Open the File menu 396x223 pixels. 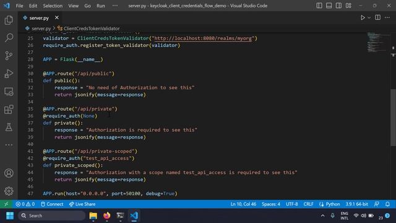pos(19,6)
